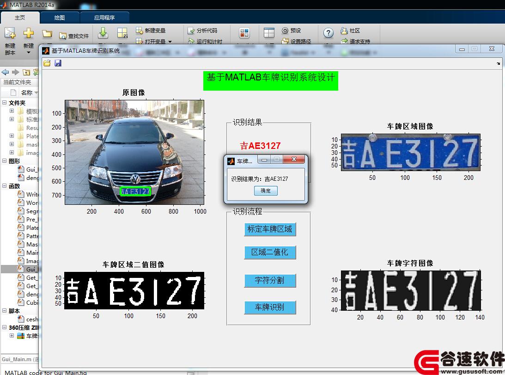505x375 pixels.
Task: Click the open folder icon in MATLAB ribbon
Action: pyautogui.click(x=47, y=34)
